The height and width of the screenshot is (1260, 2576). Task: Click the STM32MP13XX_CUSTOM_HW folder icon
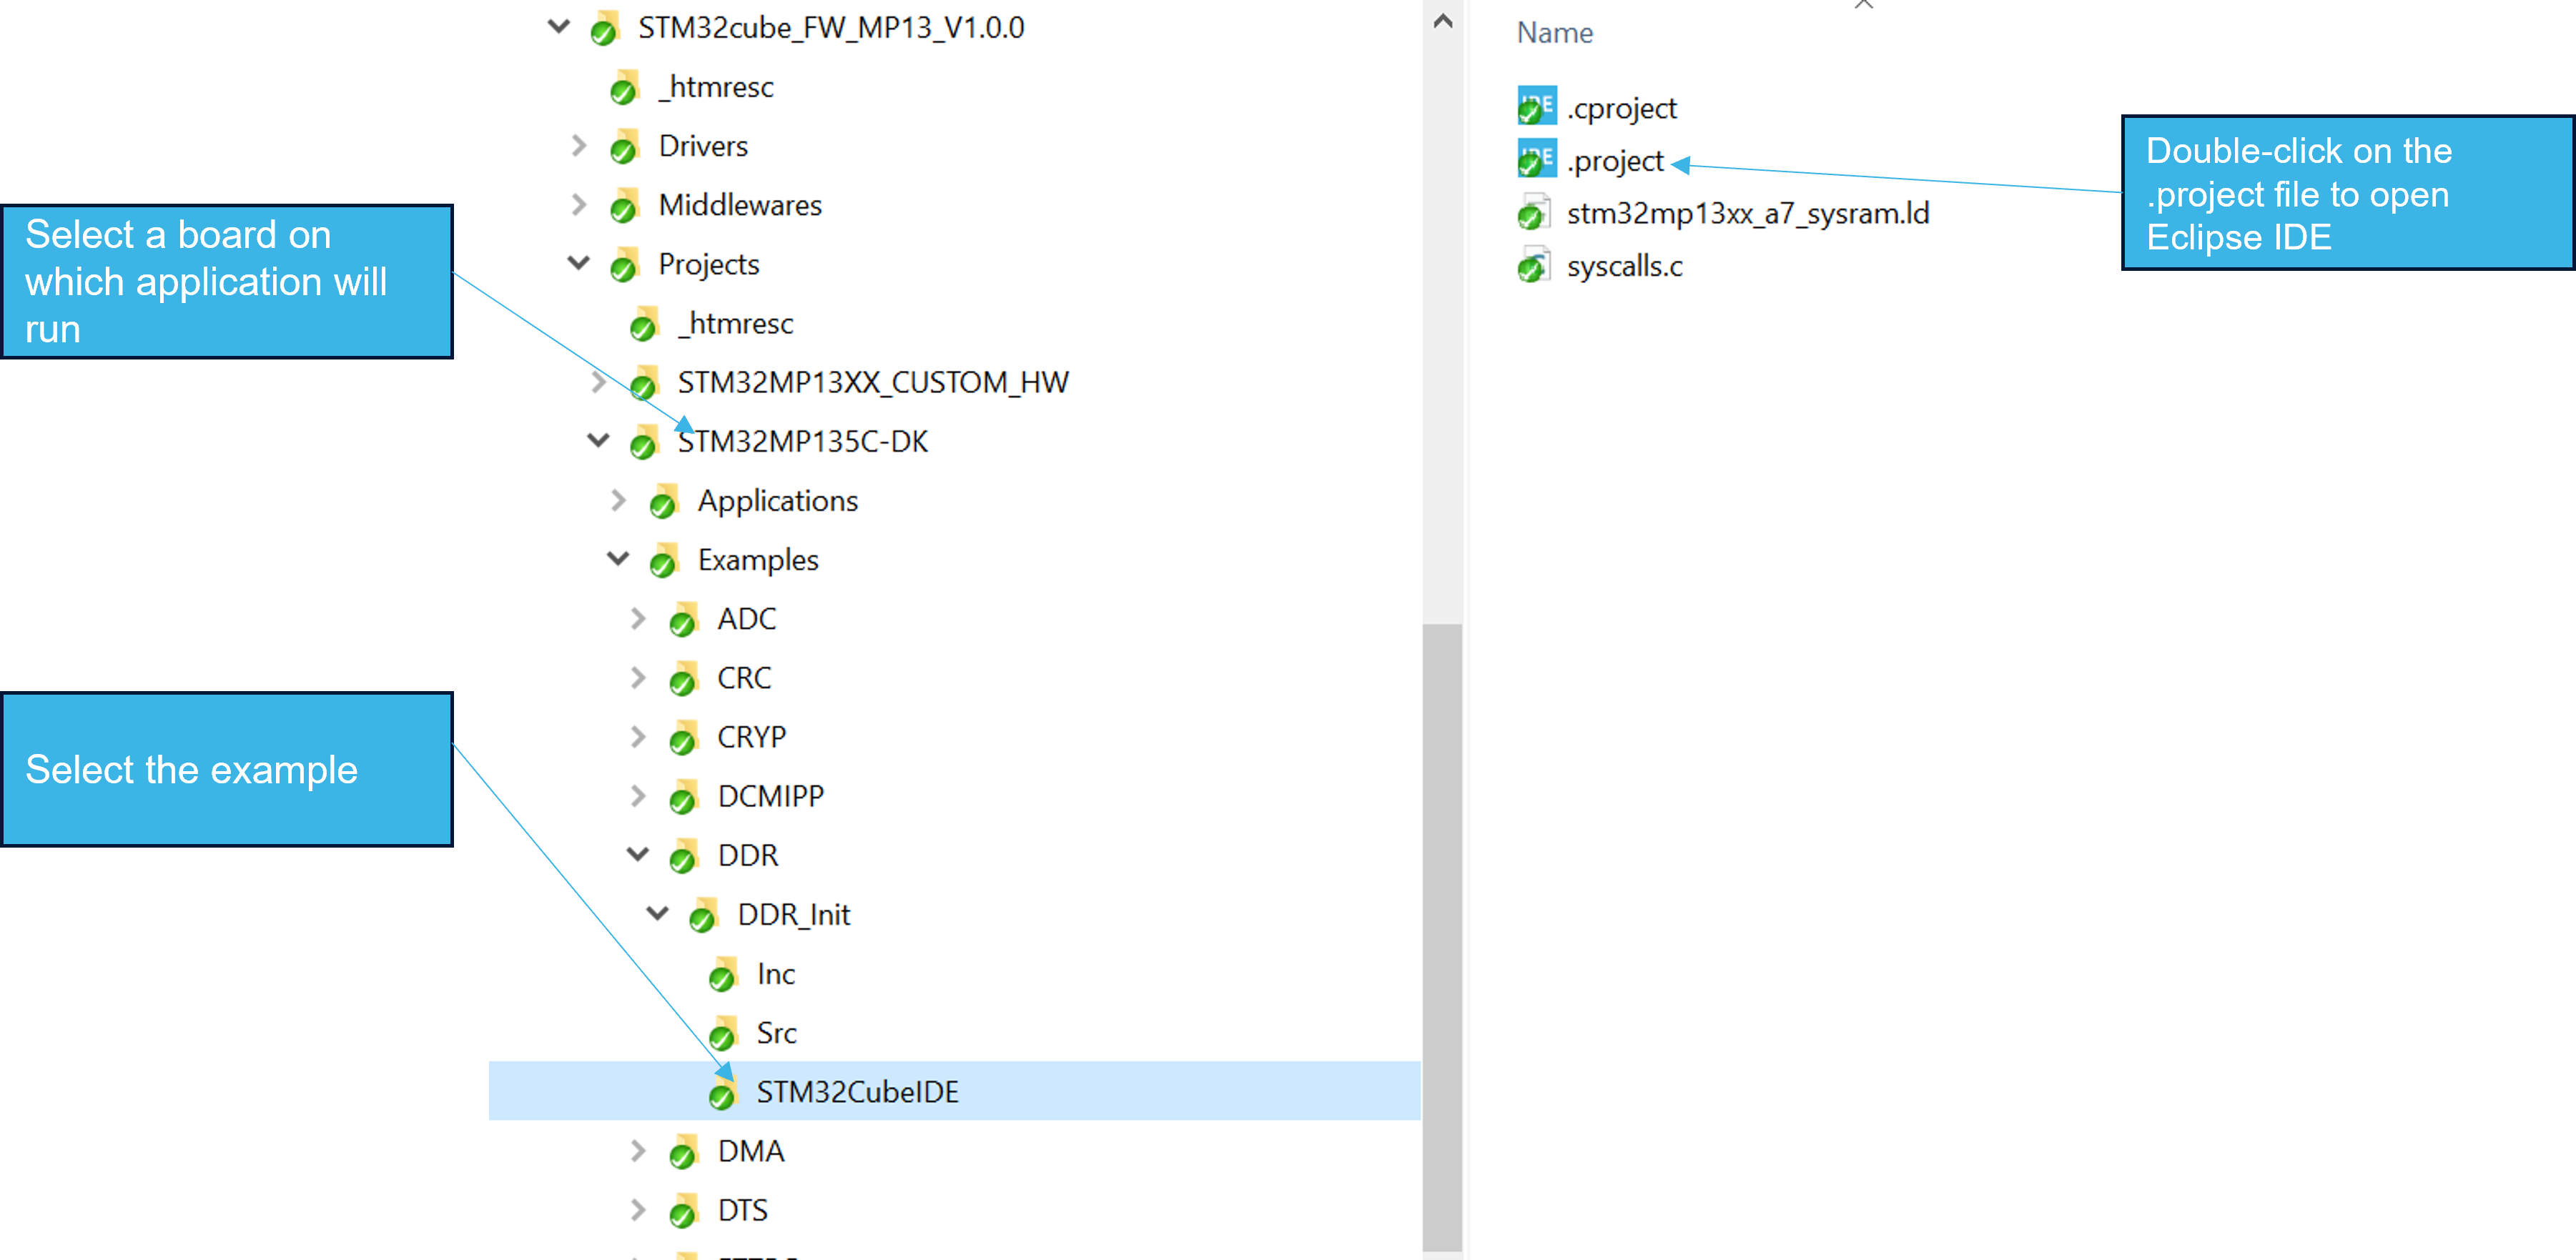[645, 382]
